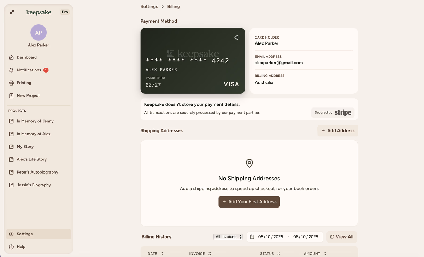Click View All billing history
Image resolution: width=424 pixels, height=257 pixels.
tap(341, 237)
